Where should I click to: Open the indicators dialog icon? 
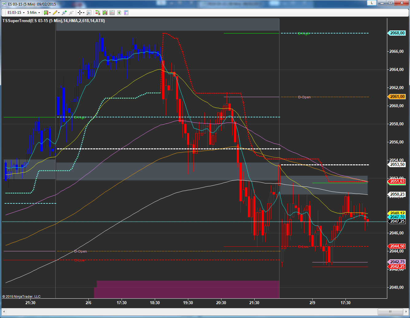click(x=112, y=13)
